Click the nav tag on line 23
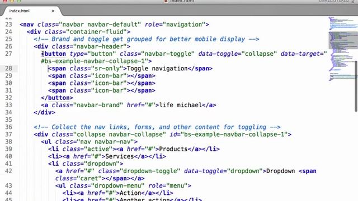The height and width of the screenshot is (201, 358). [27, 25]
